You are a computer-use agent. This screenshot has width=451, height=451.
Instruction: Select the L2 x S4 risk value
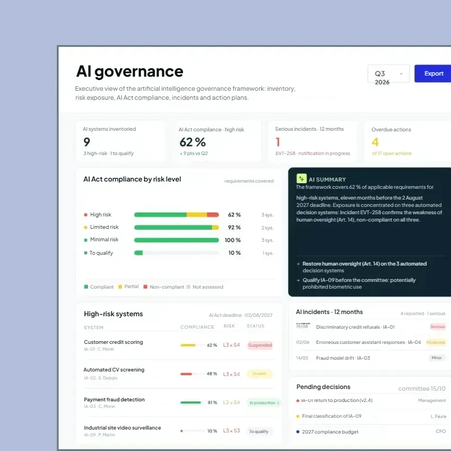coord(232,403)
